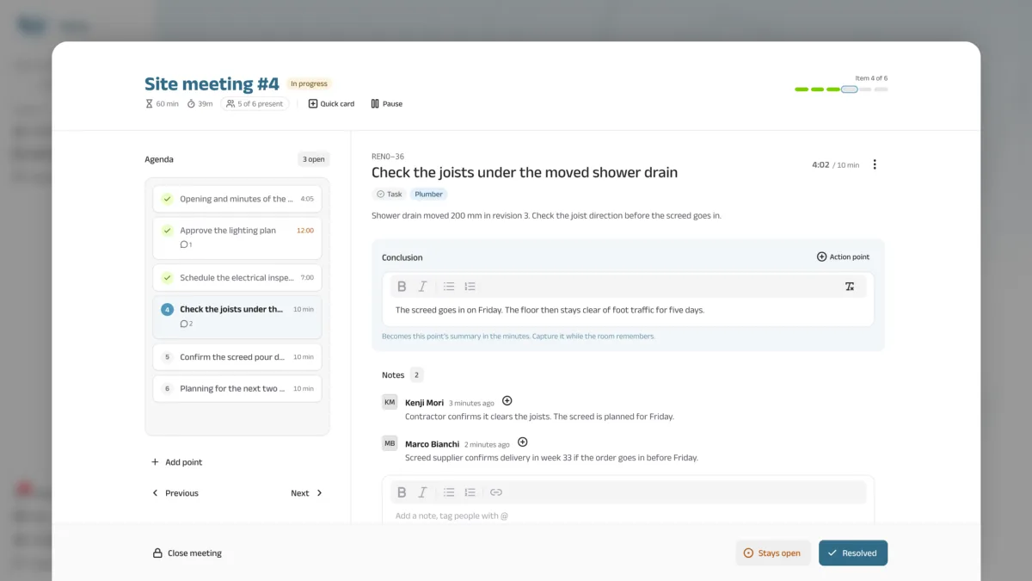
Task: Add action from Marco Bianchi's note
Action: pyautogui.click(x=522, y=442)
